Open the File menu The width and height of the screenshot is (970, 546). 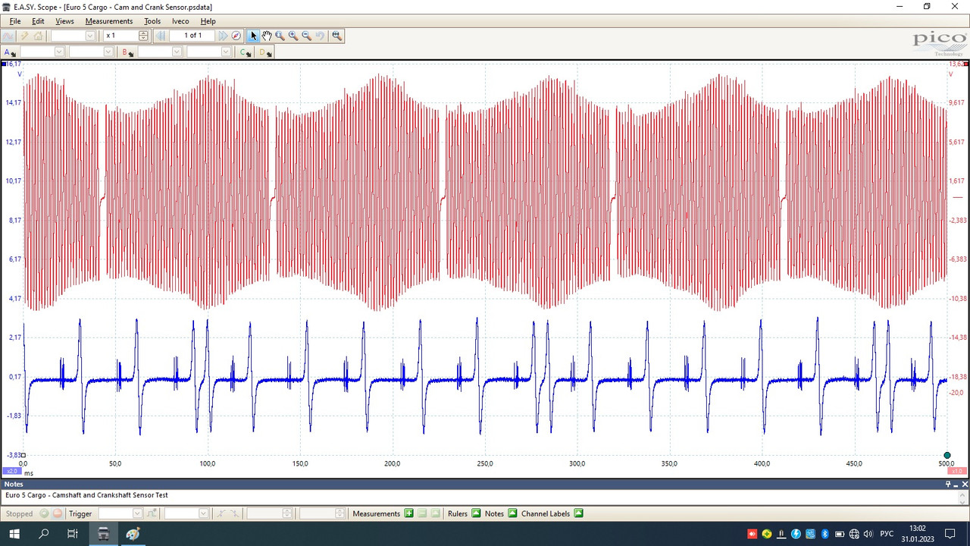coord(15,21)
